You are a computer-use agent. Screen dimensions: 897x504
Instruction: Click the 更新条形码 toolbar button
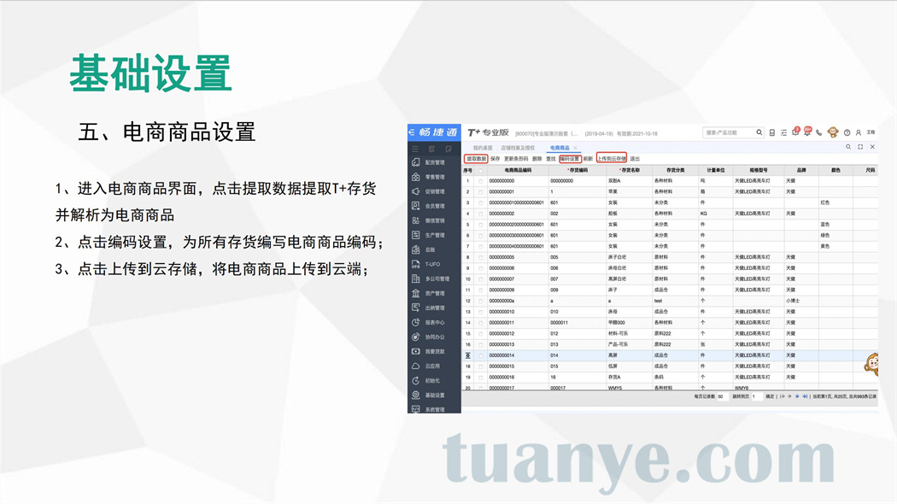[516, 159]
